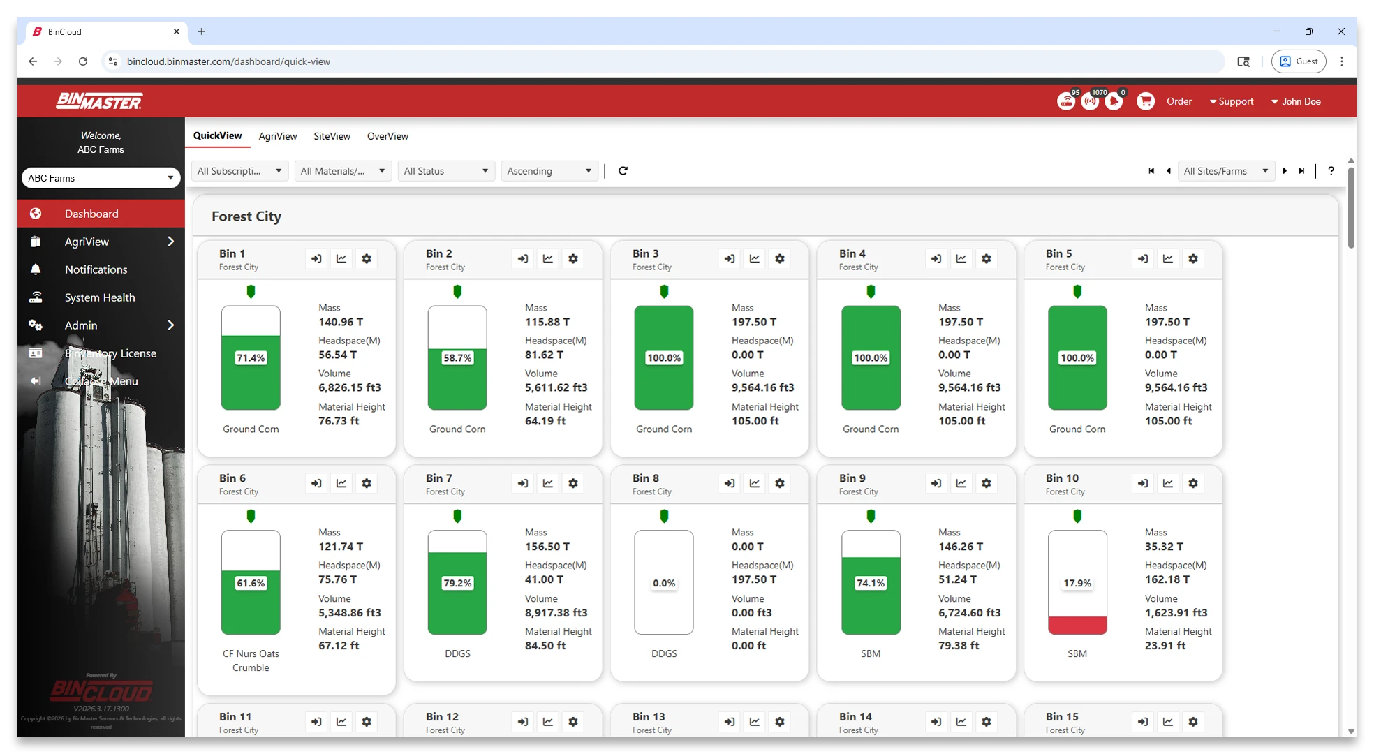Screen dimensions: 1374x754
Task: Switch to the AgriView tab
Action: (278, 136)
